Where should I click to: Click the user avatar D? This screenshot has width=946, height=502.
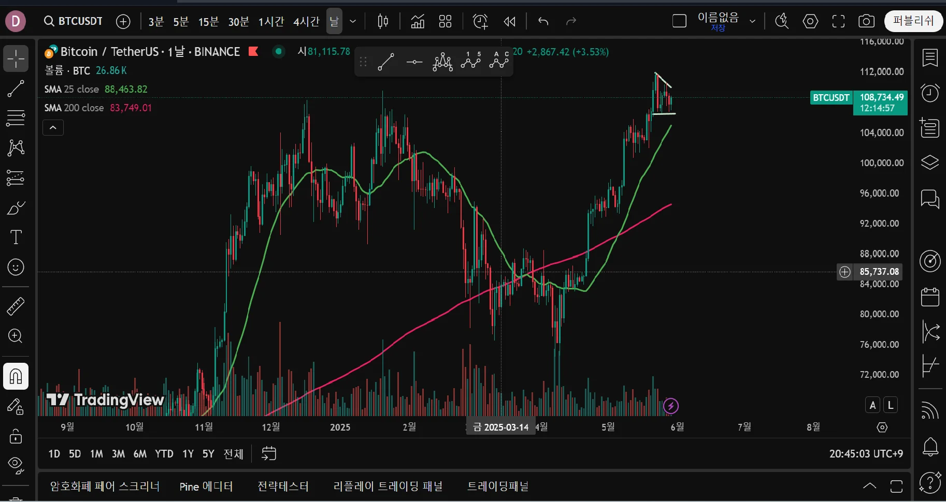pyautogui.click(x=16, y=21)
